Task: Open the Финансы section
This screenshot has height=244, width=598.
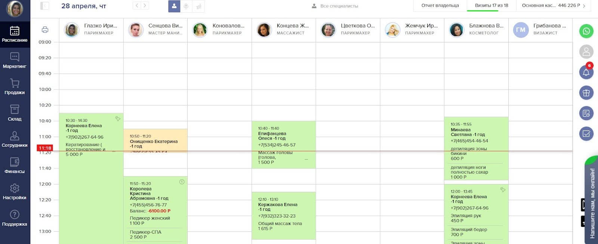Action: (15, 166)
